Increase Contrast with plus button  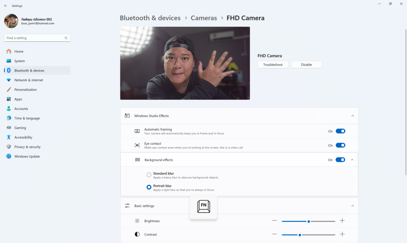click(x=342, y=234)
